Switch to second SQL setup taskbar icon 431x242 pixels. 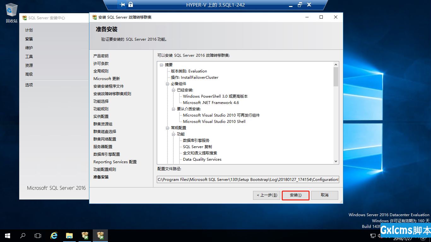(x=100, y=236)
